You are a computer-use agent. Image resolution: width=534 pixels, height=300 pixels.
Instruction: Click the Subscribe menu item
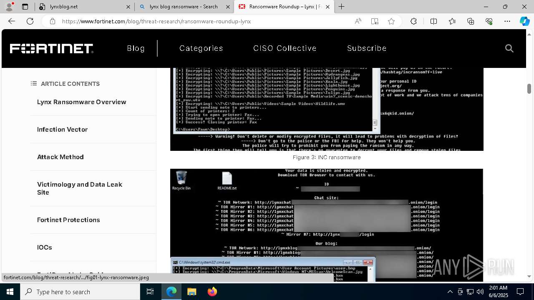tap(367, 48)
